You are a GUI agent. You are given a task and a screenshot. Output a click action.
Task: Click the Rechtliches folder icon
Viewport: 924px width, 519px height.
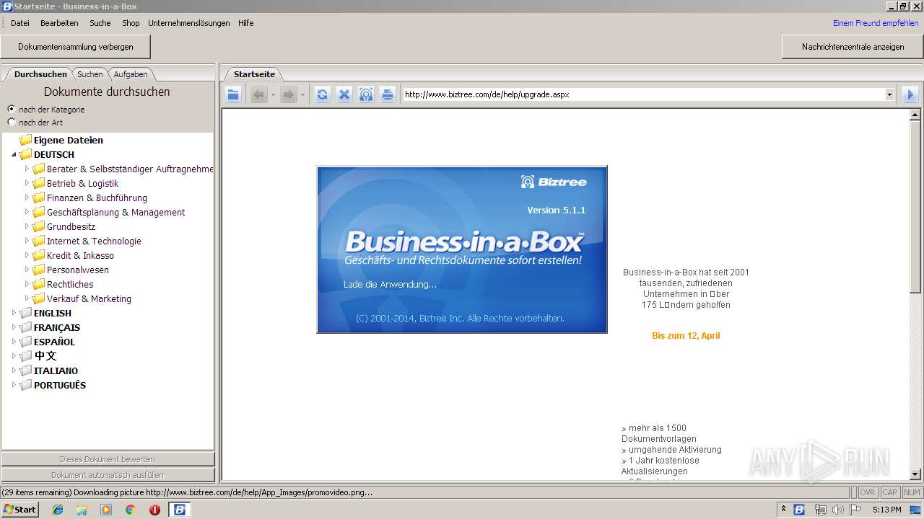pos(38,284)
